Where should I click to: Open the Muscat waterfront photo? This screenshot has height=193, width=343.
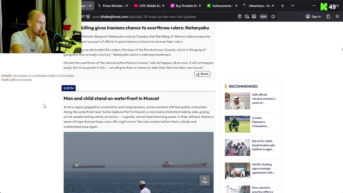coord(139,162)
